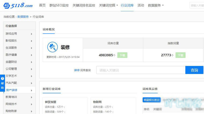Viewport: 204px width, 114px height.
Task: Select 关键词排名监控 in top navigation
Action: (84, 5)
